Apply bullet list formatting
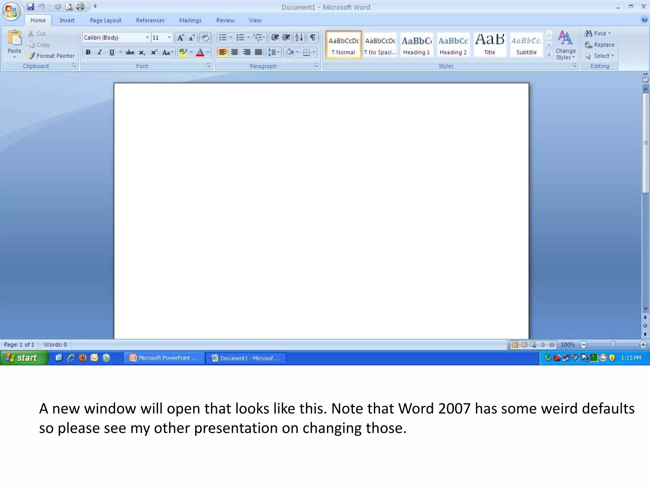The width and height of the screenshot is (650, 487). pyautogui.click(x=223, y=38)
